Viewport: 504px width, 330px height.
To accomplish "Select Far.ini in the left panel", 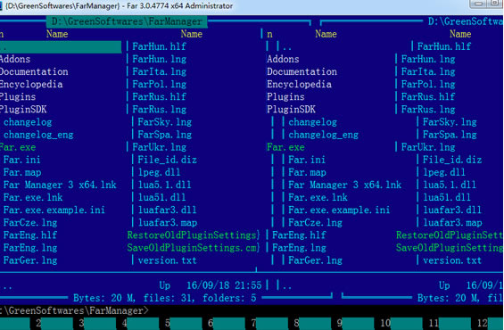I will pyautogui.click(x=22, y=160).
